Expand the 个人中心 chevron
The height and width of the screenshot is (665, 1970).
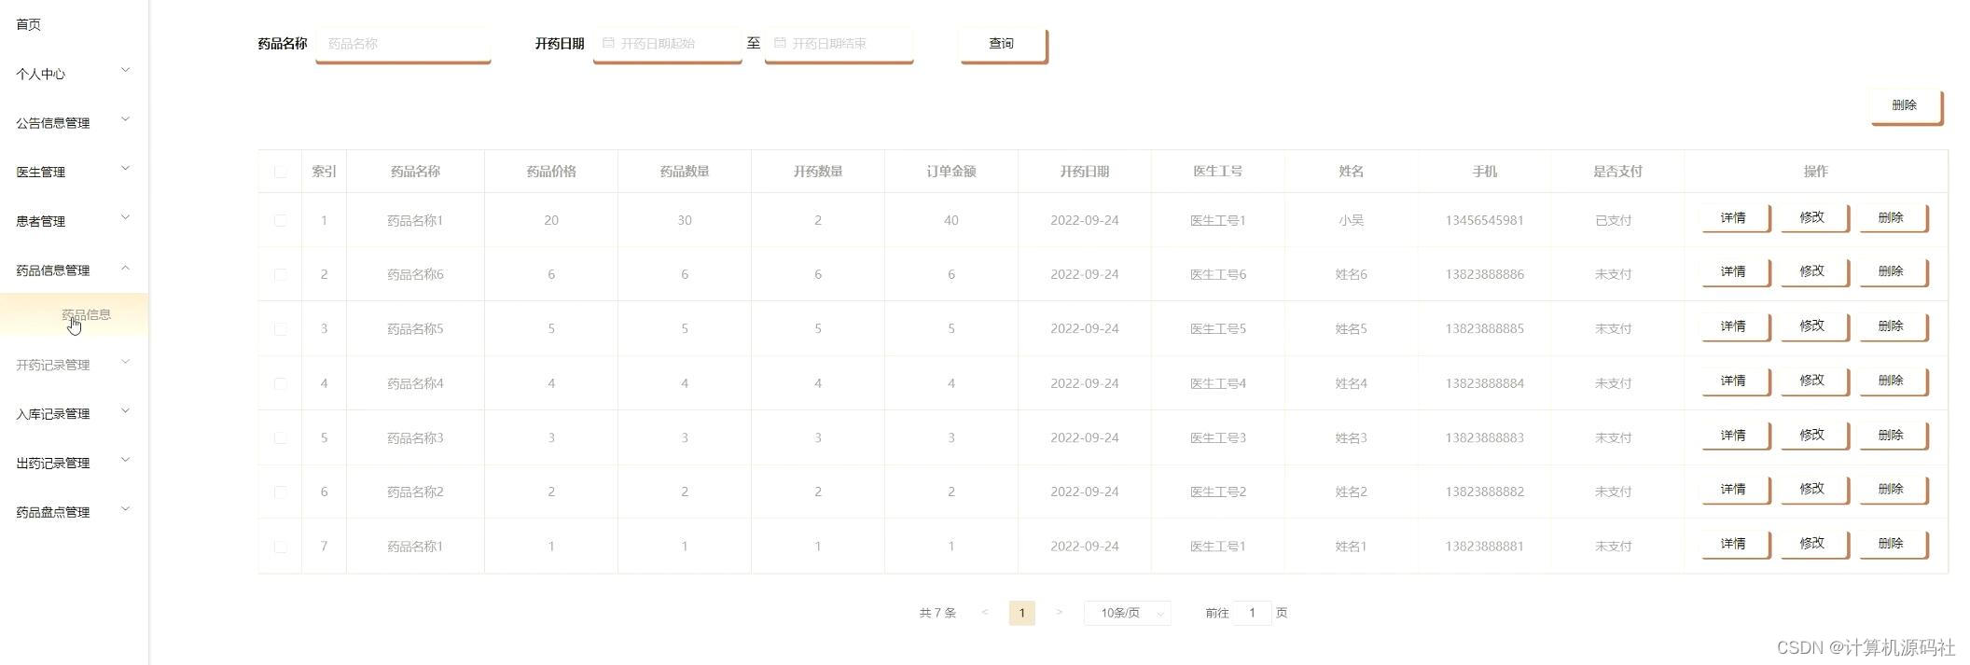[126, 71]
